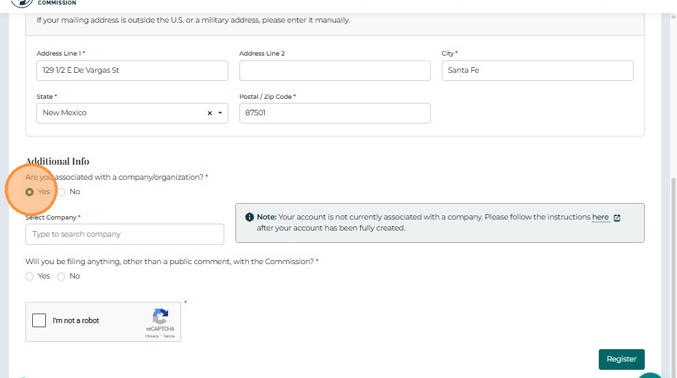The height and width of the screenshot is (378, 677).
Task: Click the Commission logo in the header
Action: pyautogui.click(x=22, y=3)
